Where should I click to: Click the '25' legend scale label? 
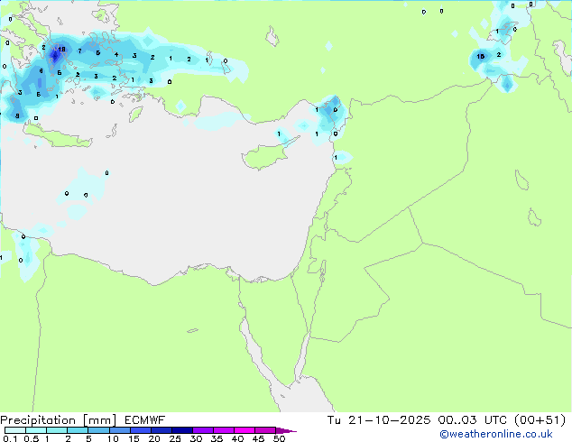point(175,438)
